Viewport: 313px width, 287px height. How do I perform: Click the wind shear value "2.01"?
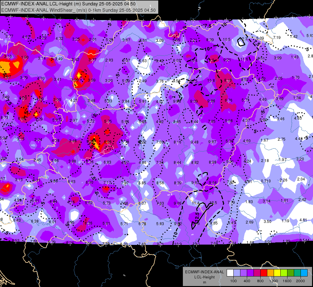(x=93, y=40)
